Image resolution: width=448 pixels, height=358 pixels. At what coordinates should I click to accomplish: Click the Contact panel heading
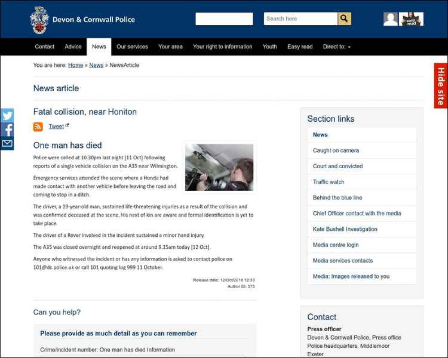pyautogui.click(x=322, y=317)
